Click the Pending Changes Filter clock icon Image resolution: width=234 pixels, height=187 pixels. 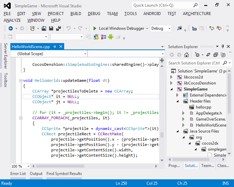pyautogui.click(x=197, y=55)
